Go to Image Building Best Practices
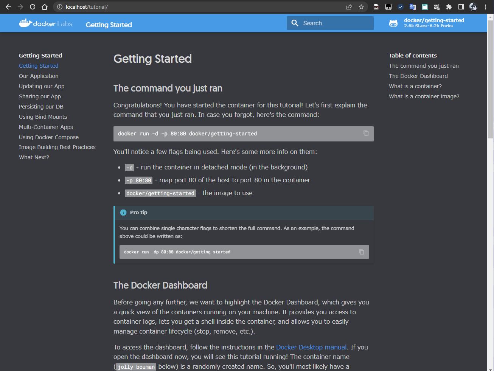494x371 pixels. point(57,147)
